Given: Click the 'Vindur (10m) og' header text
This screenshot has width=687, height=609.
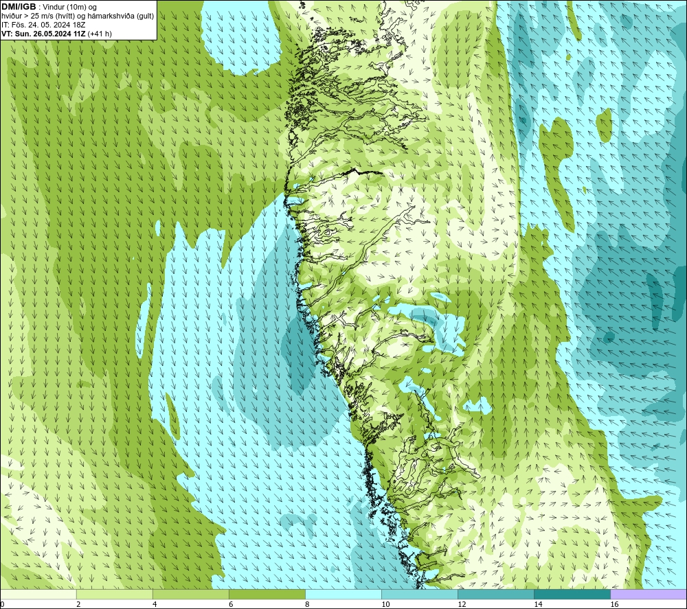Looking at the screenshot, I should coord(69,8).
